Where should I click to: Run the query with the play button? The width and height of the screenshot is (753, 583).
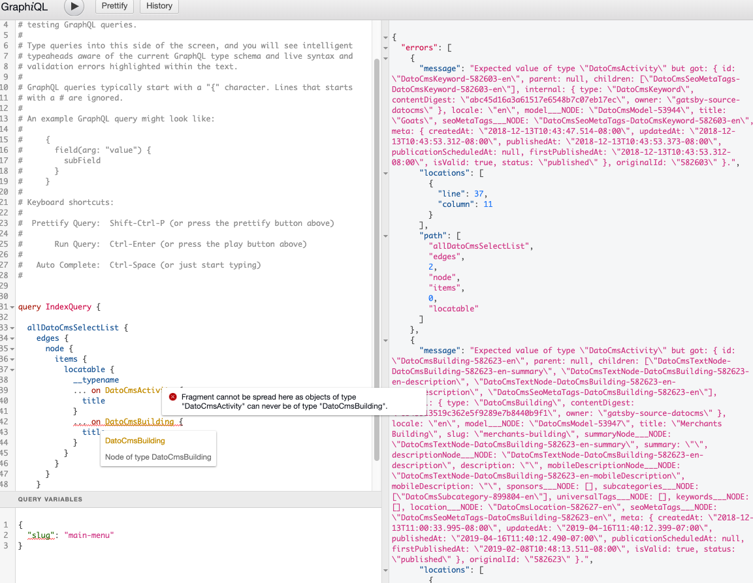[x=74, y=7]
